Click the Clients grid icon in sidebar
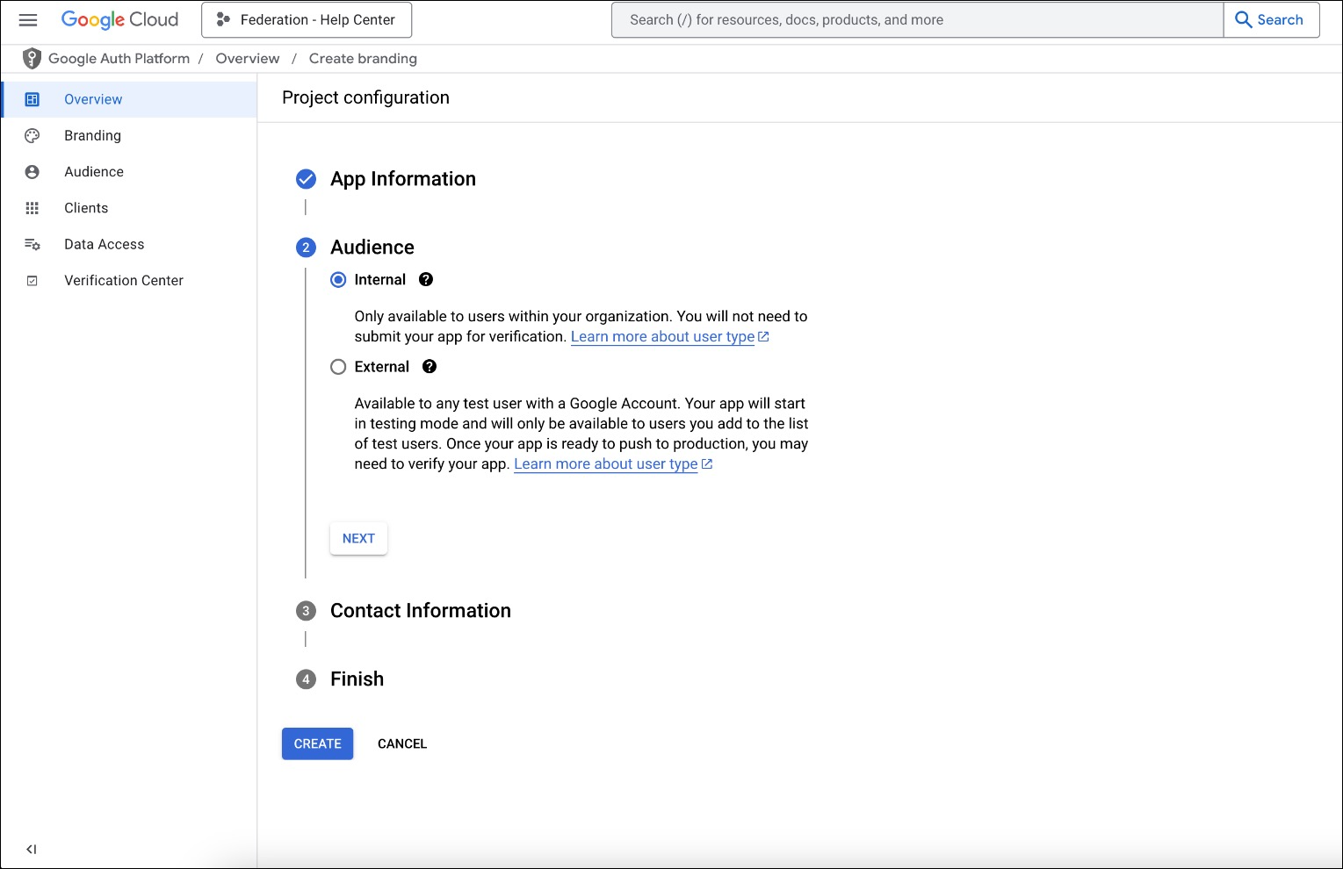Image resolution: width=1343 pixels, height=869 pixels. (32, 207)
